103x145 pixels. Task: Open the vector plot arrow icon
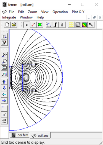click(91, 25)
